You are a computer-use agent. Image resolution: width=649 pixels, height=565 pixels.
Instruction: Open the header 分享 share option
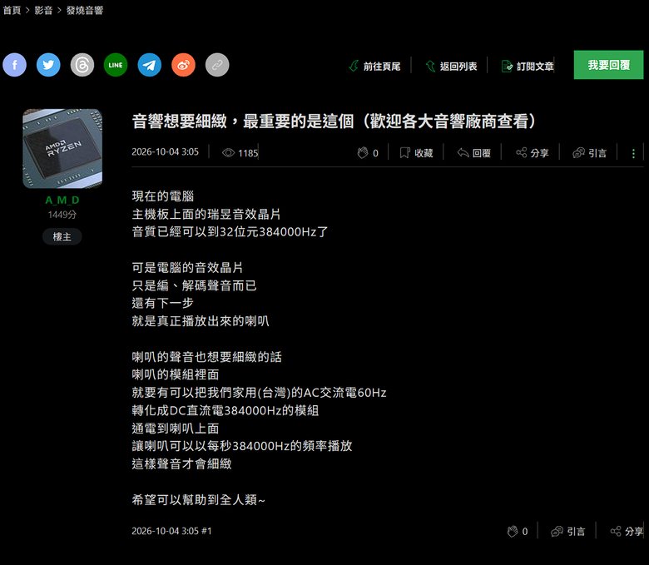(x=533, y=153)
